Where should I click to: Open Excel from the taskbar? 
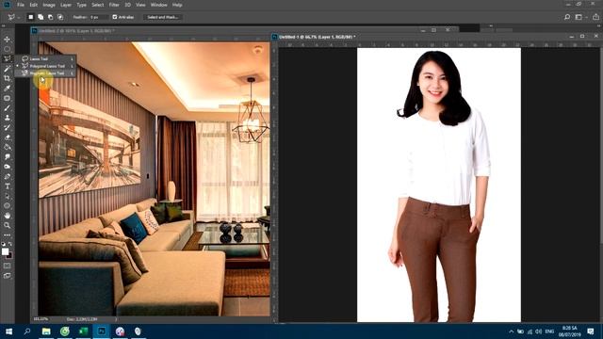83,331
